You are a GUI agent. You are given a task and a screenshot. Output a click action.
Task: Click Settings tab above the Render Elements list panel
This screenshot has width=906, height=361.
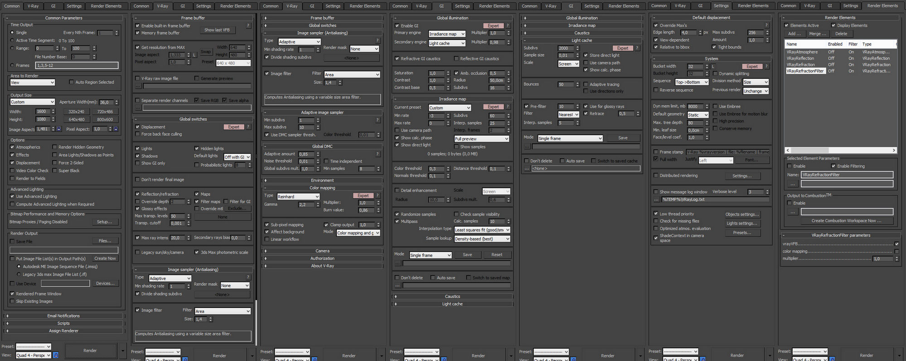tap(850, 6)
